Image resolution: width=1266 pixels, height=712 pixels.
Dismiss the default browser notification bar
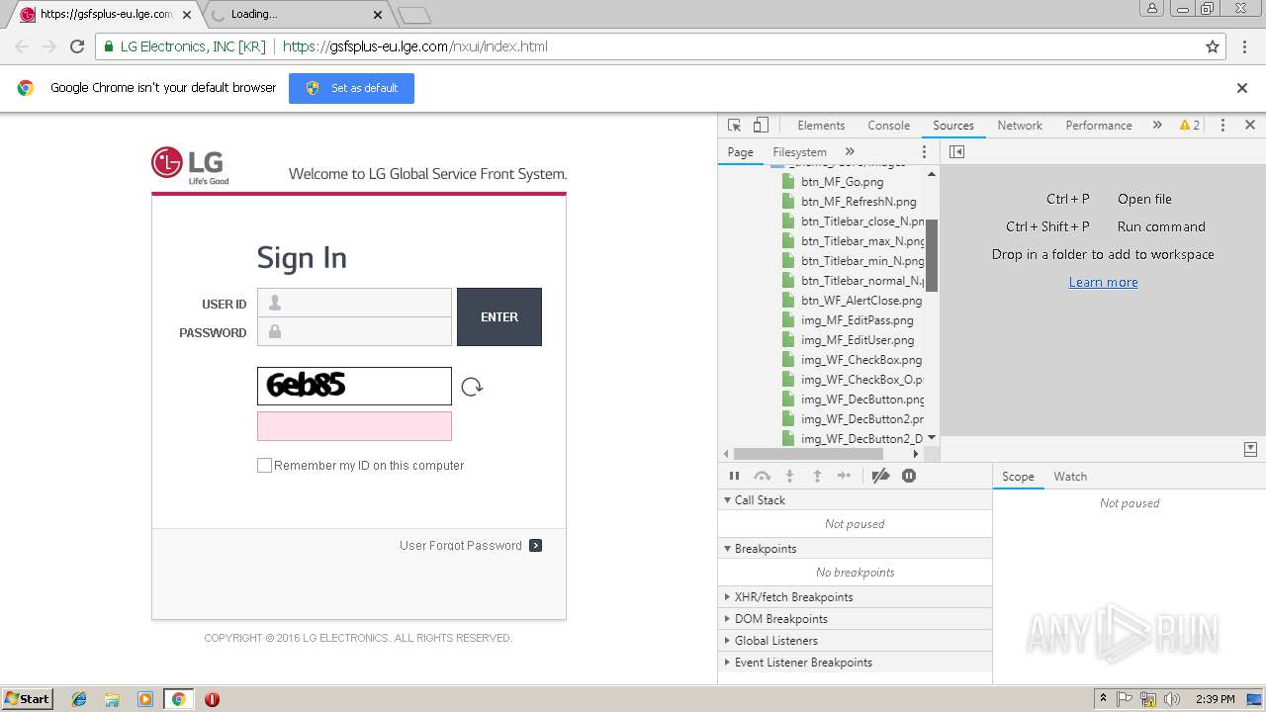(x=1242, y=88)
